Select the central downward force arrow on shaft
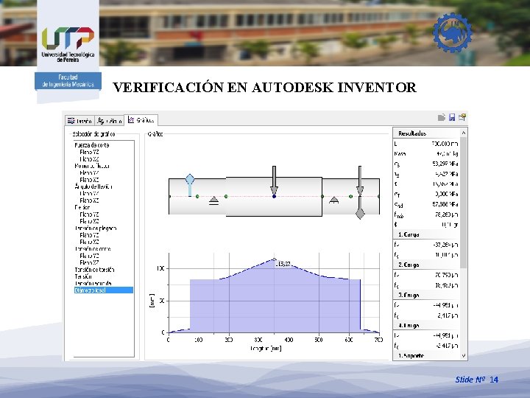The width and height of the screenshot is (530, 398). click(274, 180)
